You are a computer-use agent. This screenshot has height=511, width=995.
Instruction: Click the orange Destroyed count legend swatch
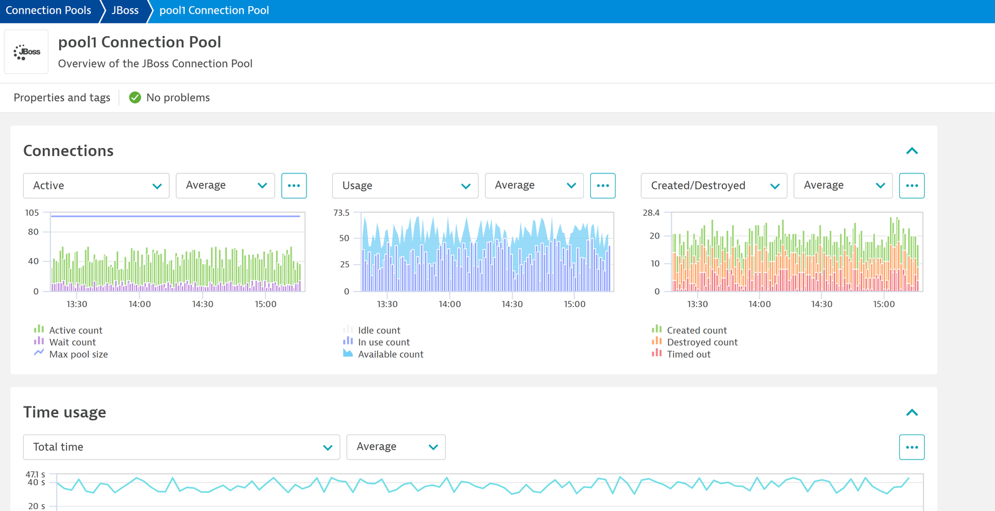tap(657, 341)
